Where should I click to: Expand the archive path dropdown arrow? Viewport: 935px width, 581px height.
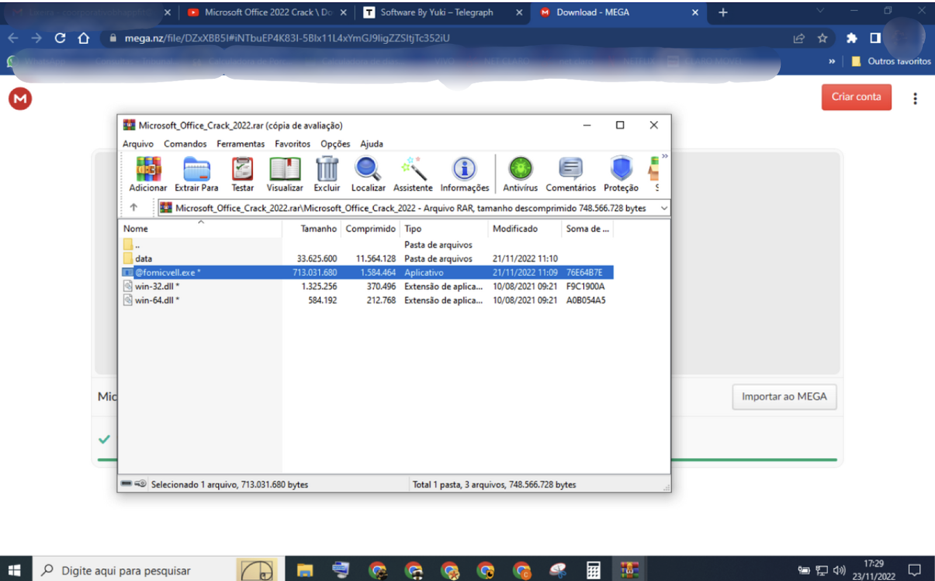664,208
